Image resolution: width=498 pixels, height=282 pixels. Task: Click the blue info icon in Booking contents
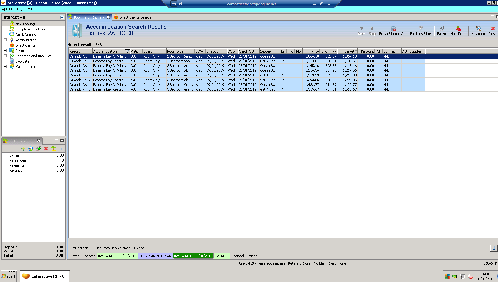coord(61,149)
